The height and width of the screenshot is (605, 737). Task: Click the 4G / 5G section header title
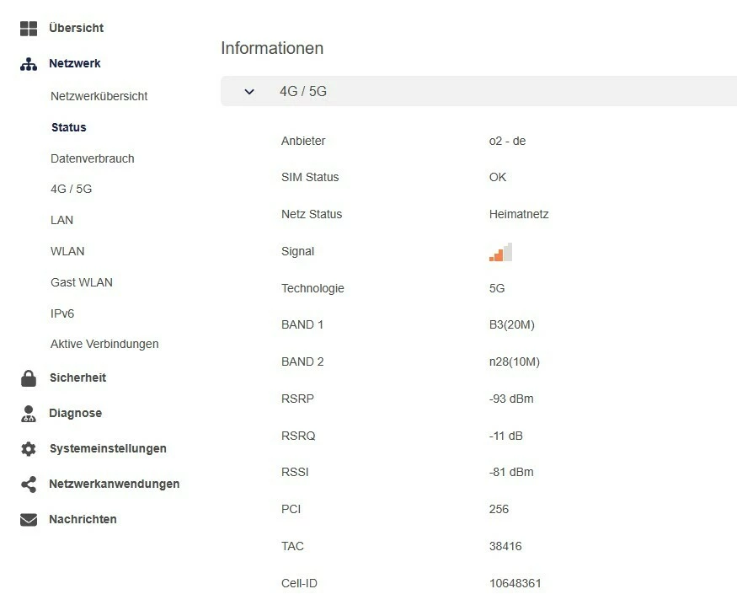(303, 91)
